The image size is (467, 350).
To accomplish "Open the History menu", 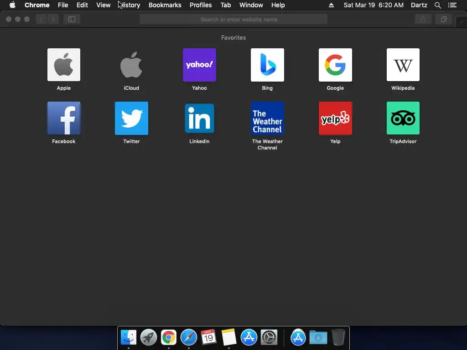I will coord(130,5).
